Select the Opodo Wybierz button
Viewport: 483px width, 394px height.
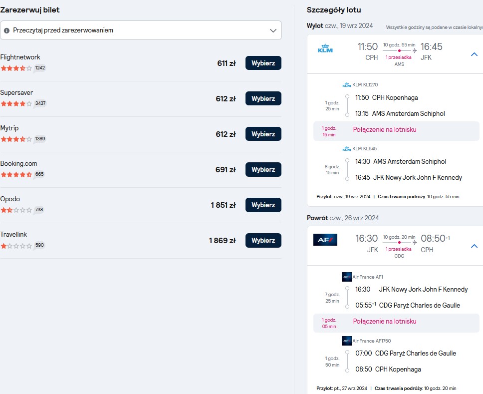coord(263,205)
